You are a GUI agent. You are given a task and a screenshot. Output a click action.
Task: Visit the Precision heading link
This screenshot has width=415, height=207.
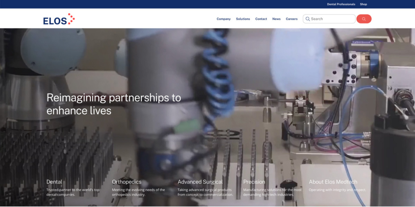(254, 182)
